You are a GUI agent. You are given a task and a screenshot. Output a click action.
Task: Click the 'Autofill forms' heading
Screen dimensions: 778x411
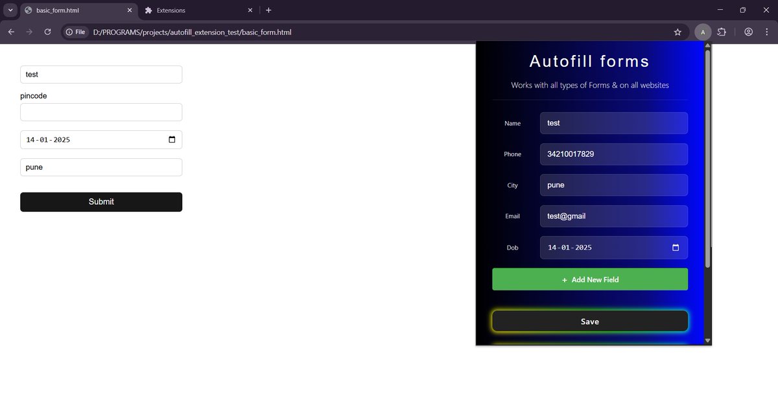click(x=590, y=61)
